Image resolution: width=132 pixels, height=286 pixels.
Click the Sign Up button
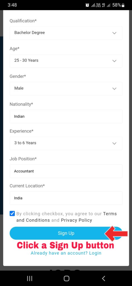[66, 233]
